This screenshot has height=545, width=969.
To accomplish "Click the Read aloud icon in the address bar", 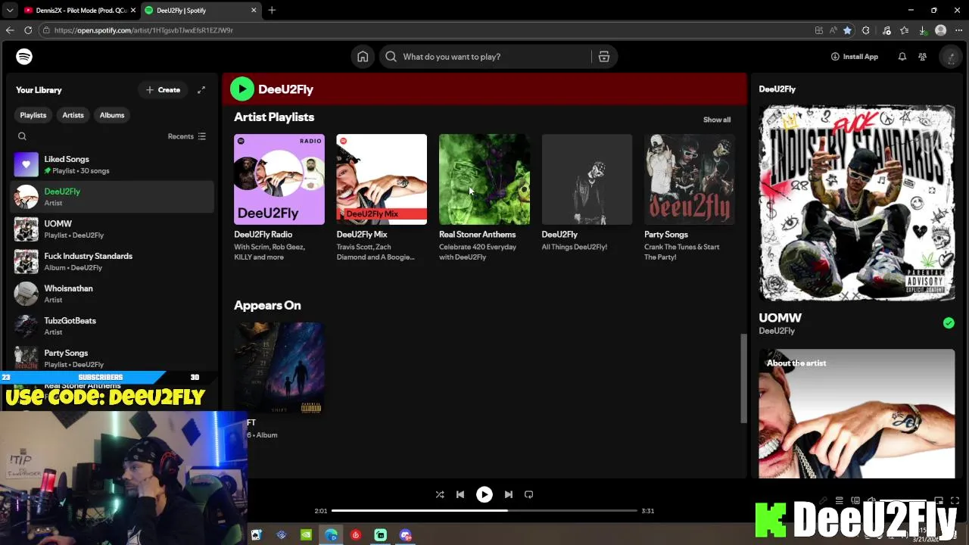I will tap(833, 30).
